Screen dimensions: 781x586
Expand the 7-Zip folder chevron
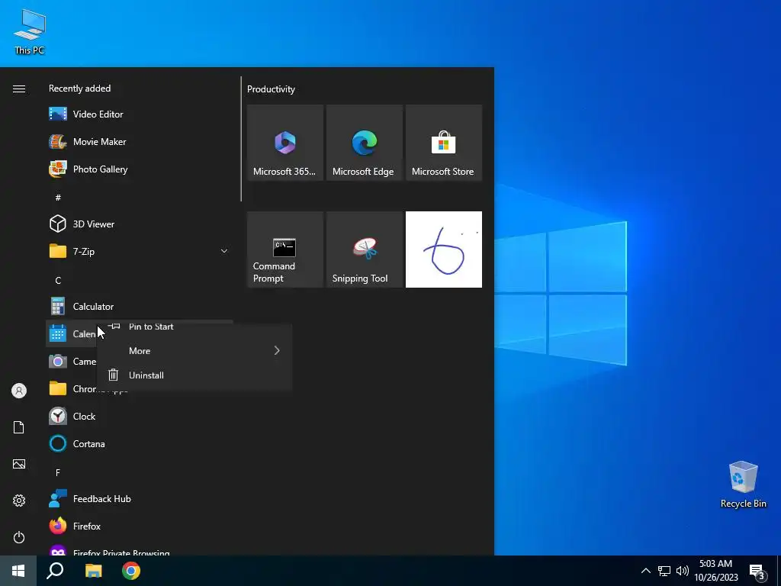[x=224, y=251]
